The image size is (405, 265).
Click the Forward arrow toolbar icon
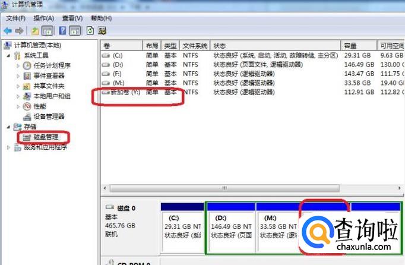click(x=19, y=30)
